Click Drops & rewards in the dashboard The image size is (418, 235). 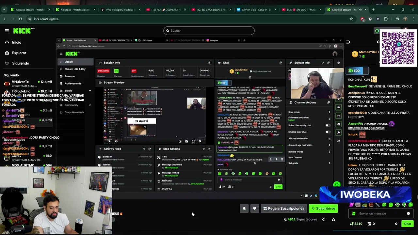point(74,112)
